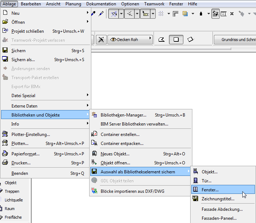256x223 pixels.
Task: Choose Beenden to quit
Action: pyautogui.click(x=46, y=173)
